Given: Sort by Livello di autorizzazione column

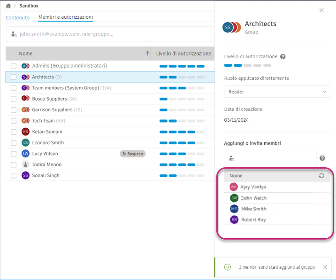Looking at the screenshot, I should pos(183,54).
